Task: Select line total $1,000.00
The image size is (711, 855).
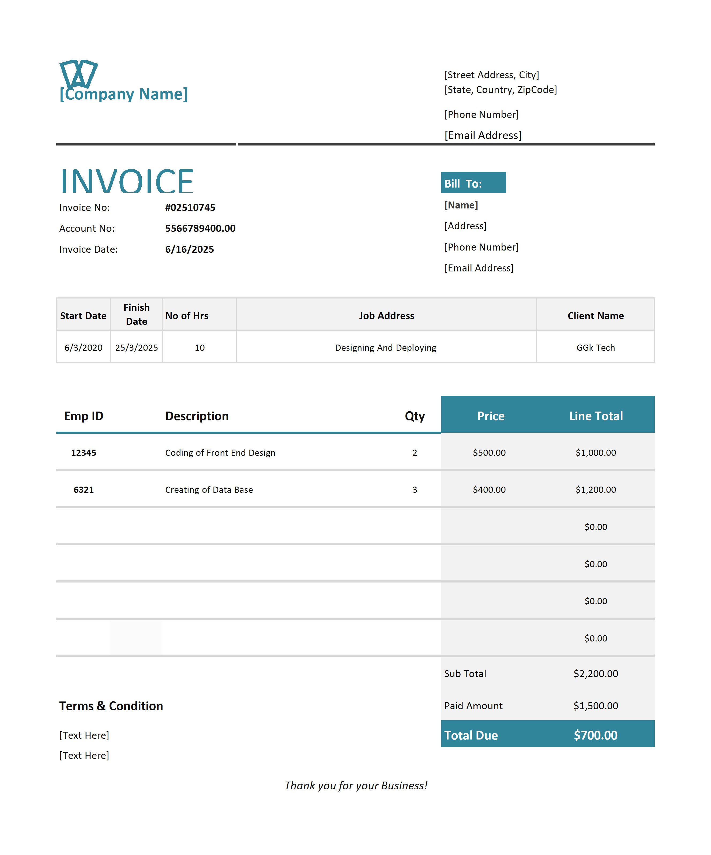Action: pos(596,453)
